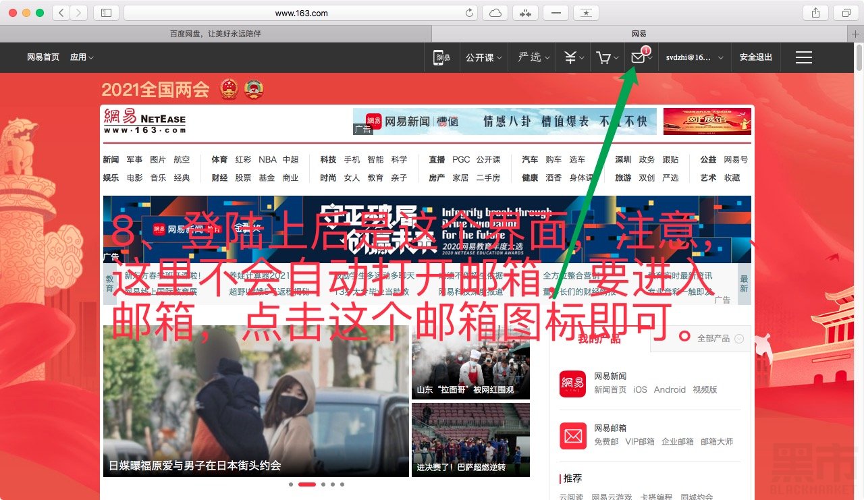Image resolution: width=864 pixels, height=500 pixels.
Task: Show all tabs overview icon
Action: click(x=846, y=13)
